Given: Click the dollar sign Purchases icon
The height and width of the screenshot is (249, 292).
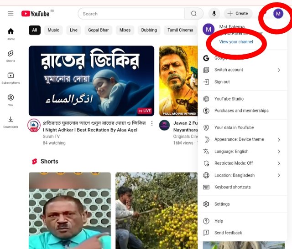Looking at the screenshot, I should click(206, 111).
